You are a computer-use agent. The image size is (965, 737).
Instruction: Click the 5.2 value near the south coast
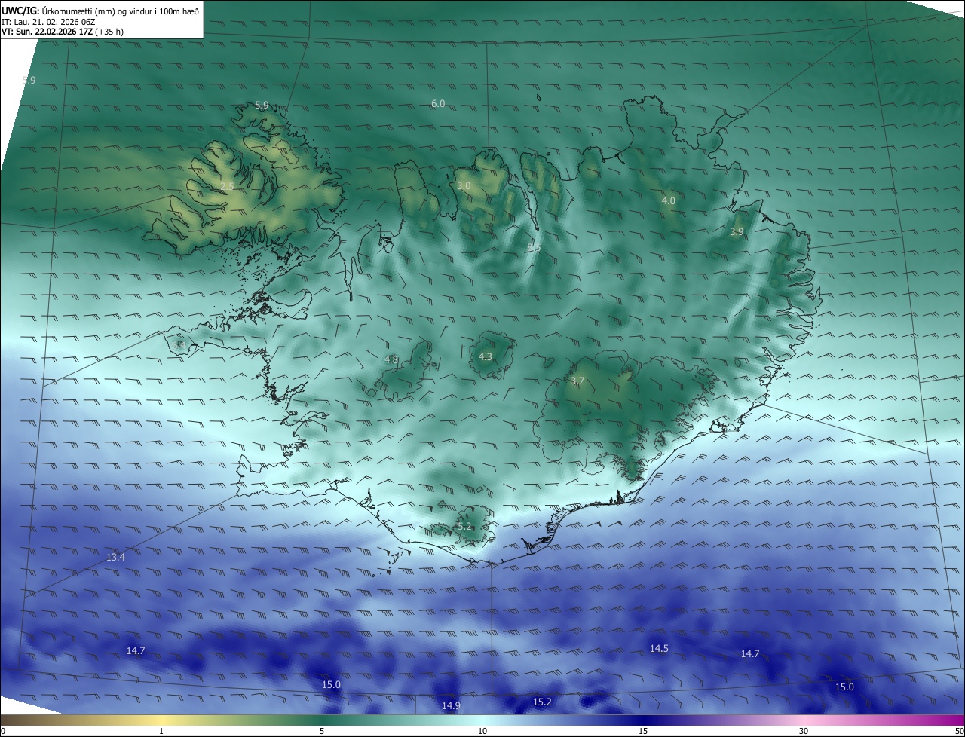point(464,527)
